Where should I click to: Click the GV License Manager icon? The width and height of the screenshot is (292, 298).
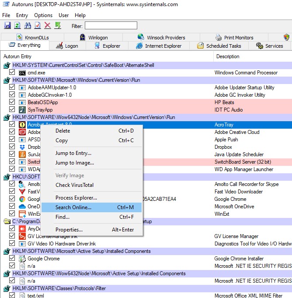(x=22, y=236)
